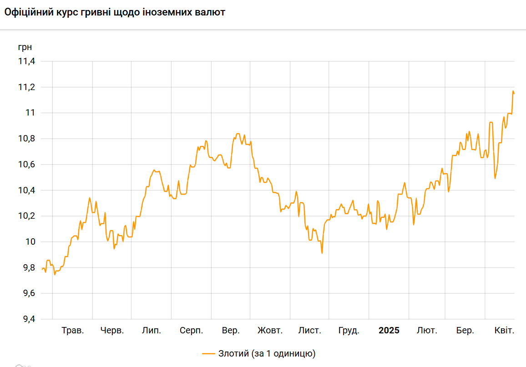Select the Трав. month label on x-axis
The height and width of the screenshot is (367, 526).
[73, 331]
